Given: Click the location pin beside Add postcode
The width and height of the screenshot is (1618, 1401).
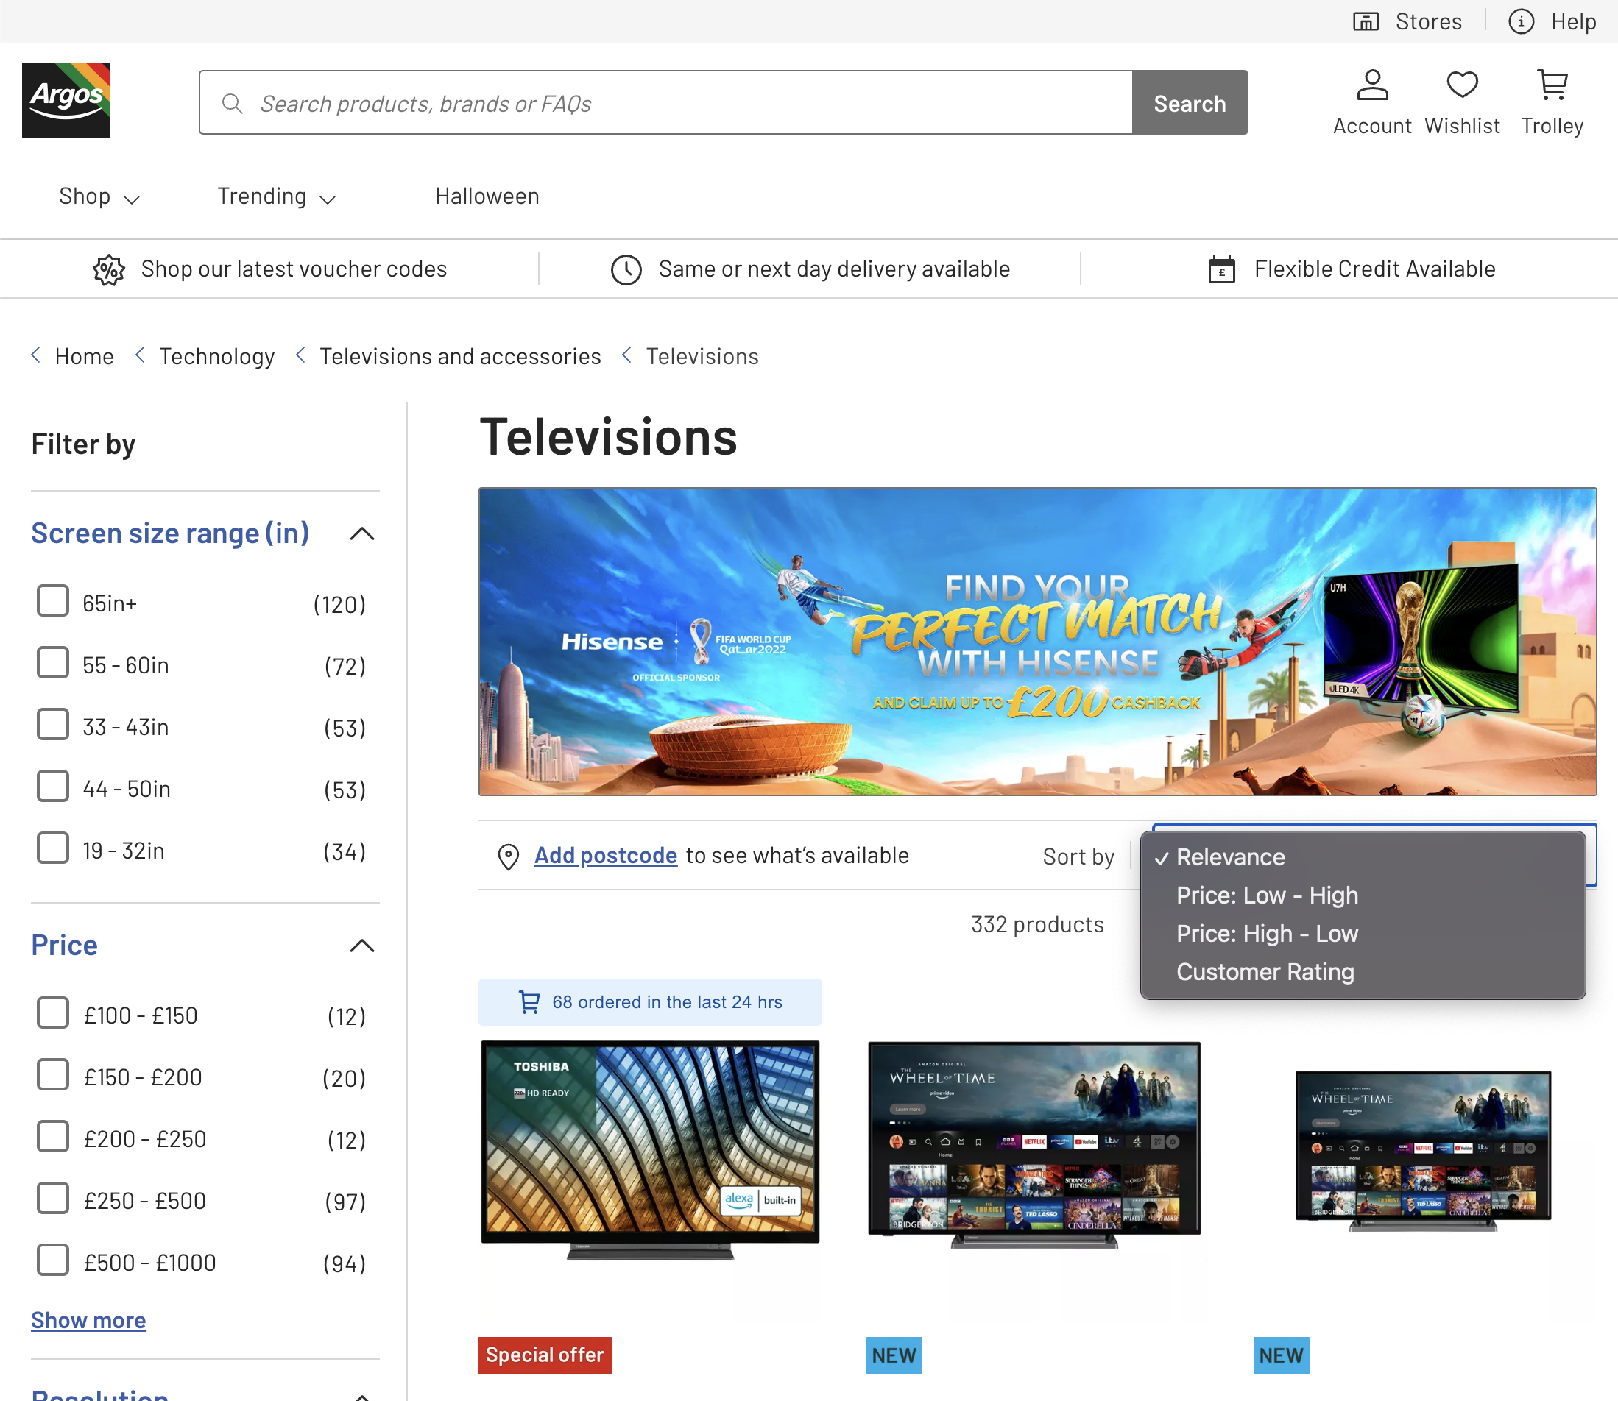Looking at the screenshot, I should pos(509,856).
